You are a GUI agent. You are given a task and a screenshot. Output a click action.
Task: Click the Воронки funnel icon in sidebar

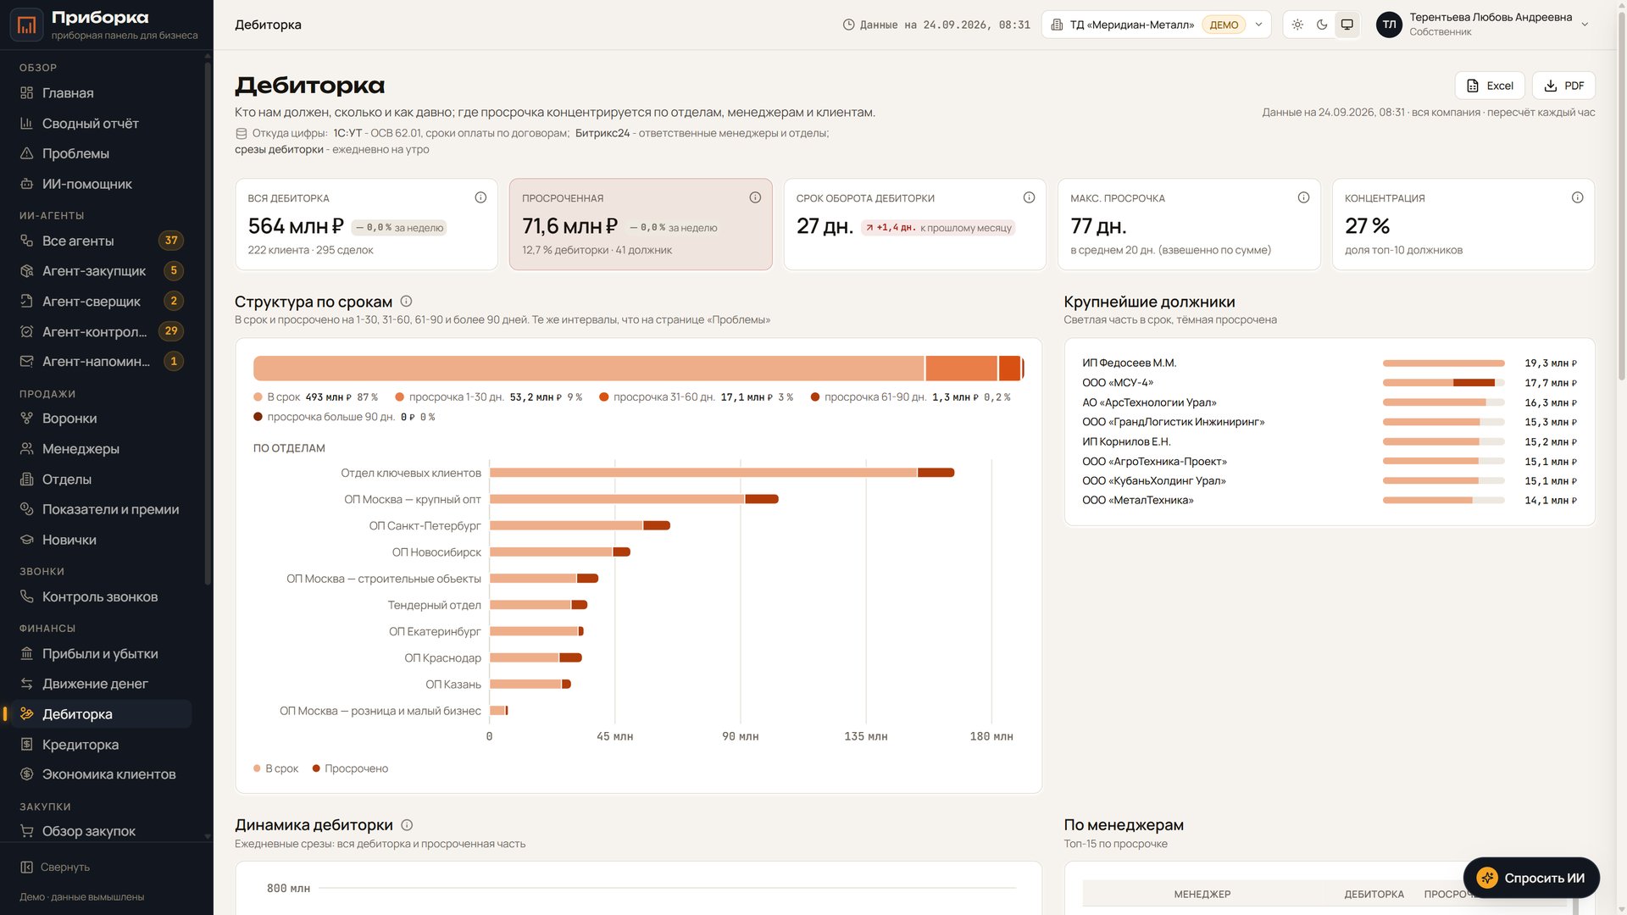coord(26,418)
